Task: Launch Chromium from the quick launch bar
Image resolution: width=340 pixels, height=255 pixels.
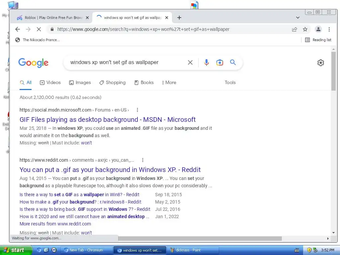Action: (39, 250)
